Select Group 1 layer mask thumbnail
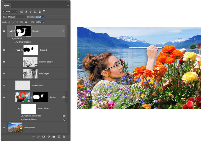This screenshot has height=142, width=201. coord(23,31)
